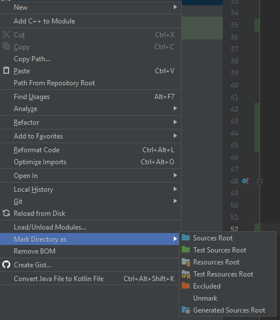Screen dimensions: 280x320
Task: Select Optimize Imports
Action: click(x=91, y=162)
